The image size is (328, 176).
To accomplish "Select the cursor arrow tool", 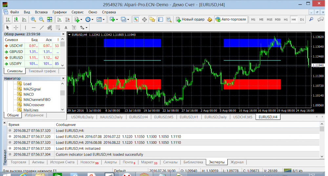I will (8, 28).
